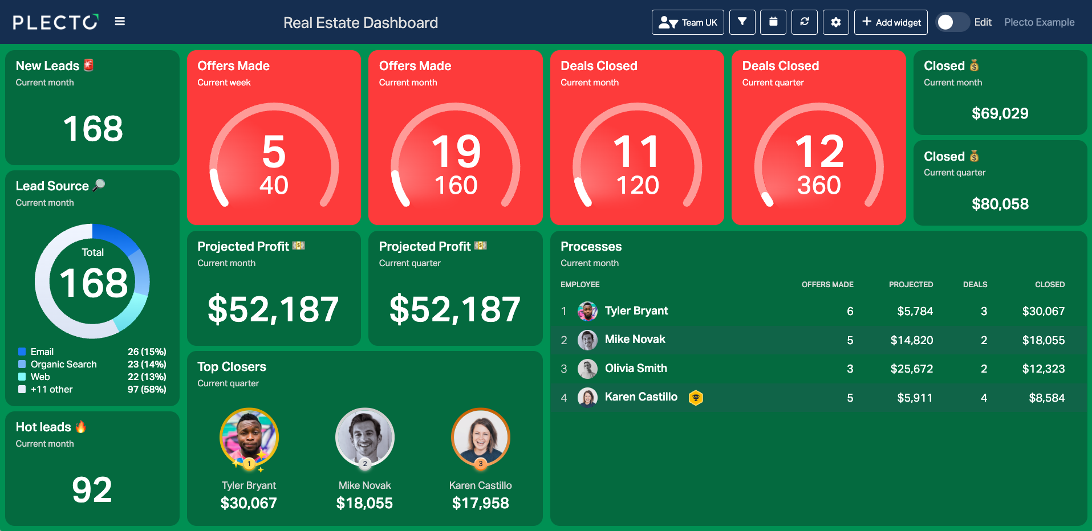Refresh dashboard with the sync icon
The height and width of the screenshot is (531, 1092).
coord(805,22)
